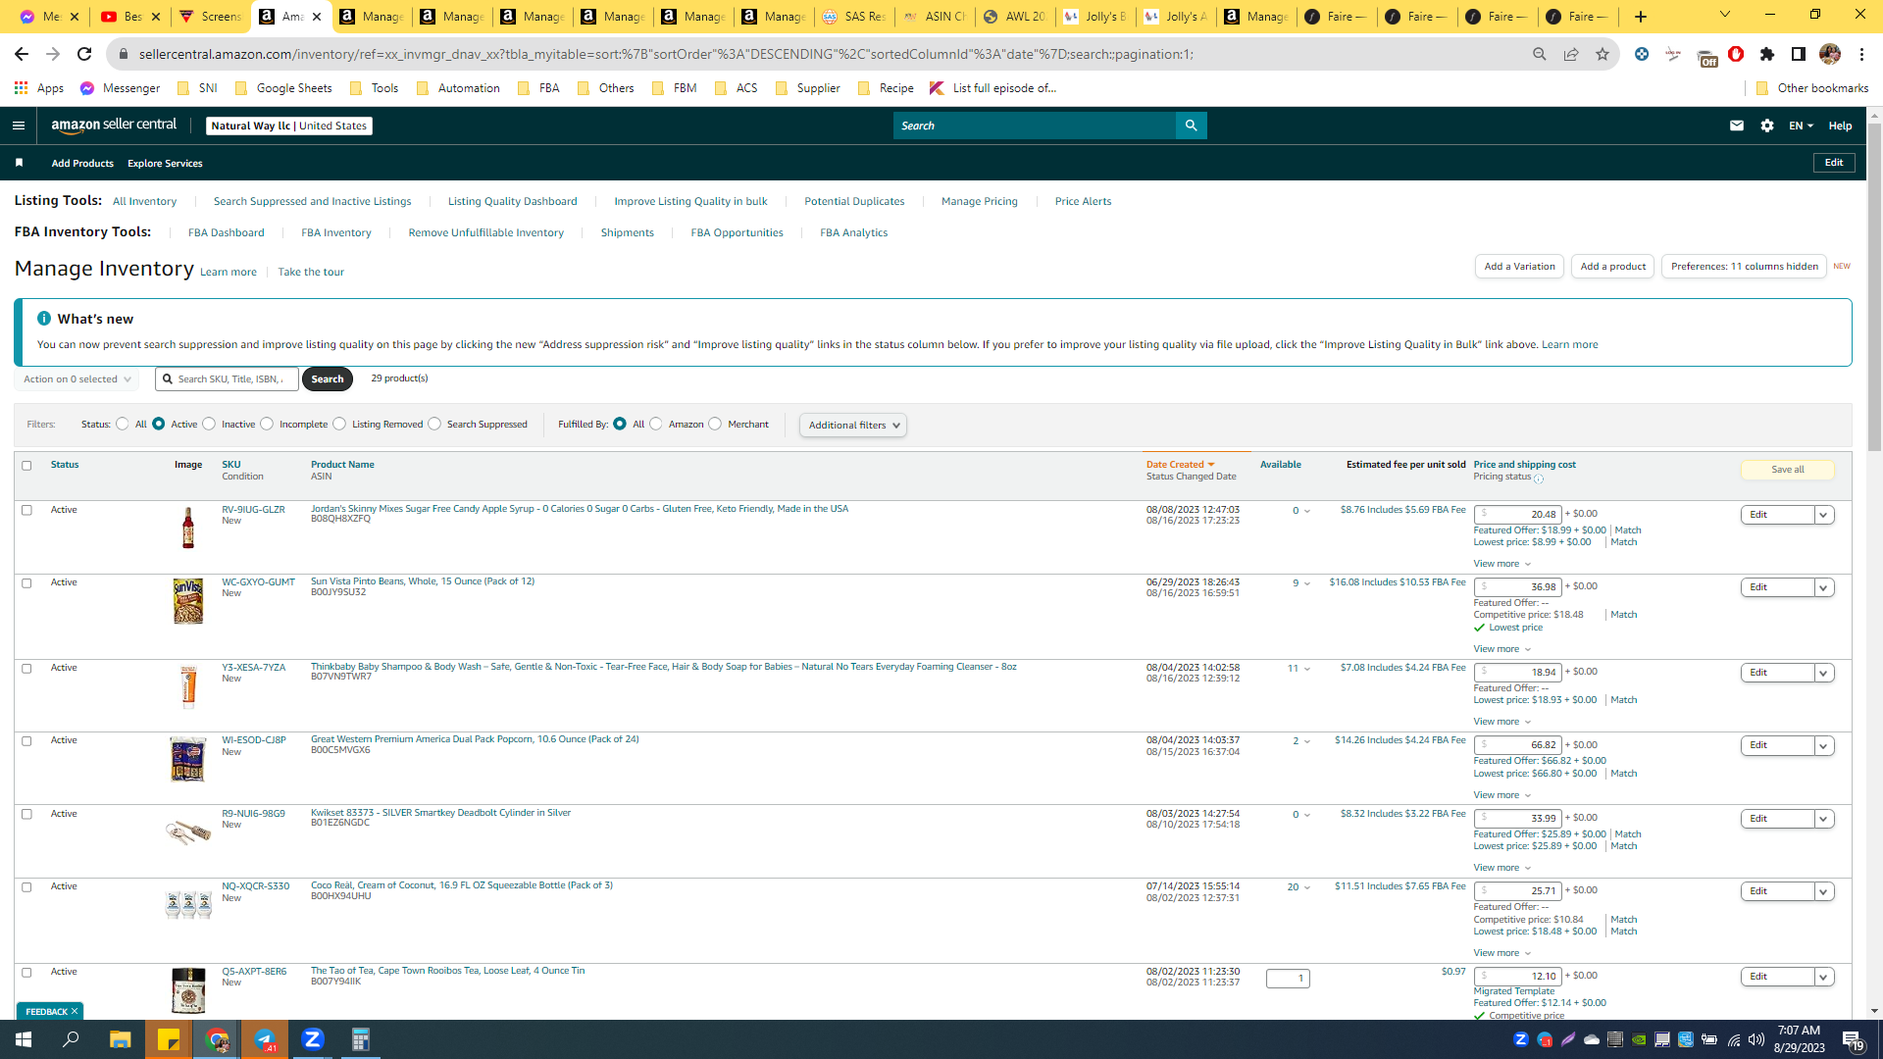The image size is (1883, 1059).
Task: Open the Action on 0 selected dropdown
Action: pos(76,379)
